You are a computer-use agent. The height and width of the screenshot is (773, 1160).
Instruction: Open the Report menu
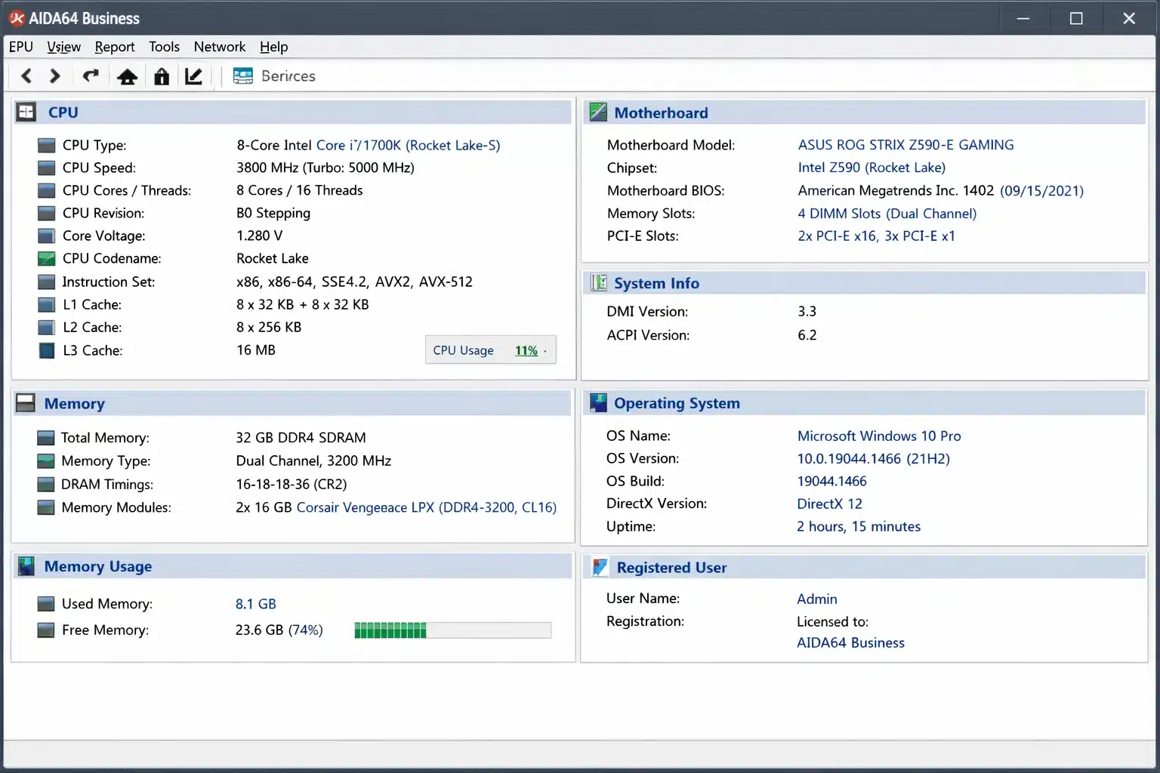(x=115, y=47)
